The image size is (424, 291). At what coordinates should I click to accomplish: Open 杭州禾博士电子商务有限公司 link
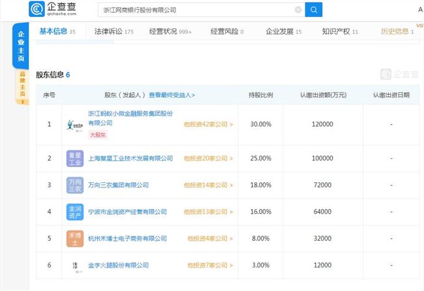point(127,239)
